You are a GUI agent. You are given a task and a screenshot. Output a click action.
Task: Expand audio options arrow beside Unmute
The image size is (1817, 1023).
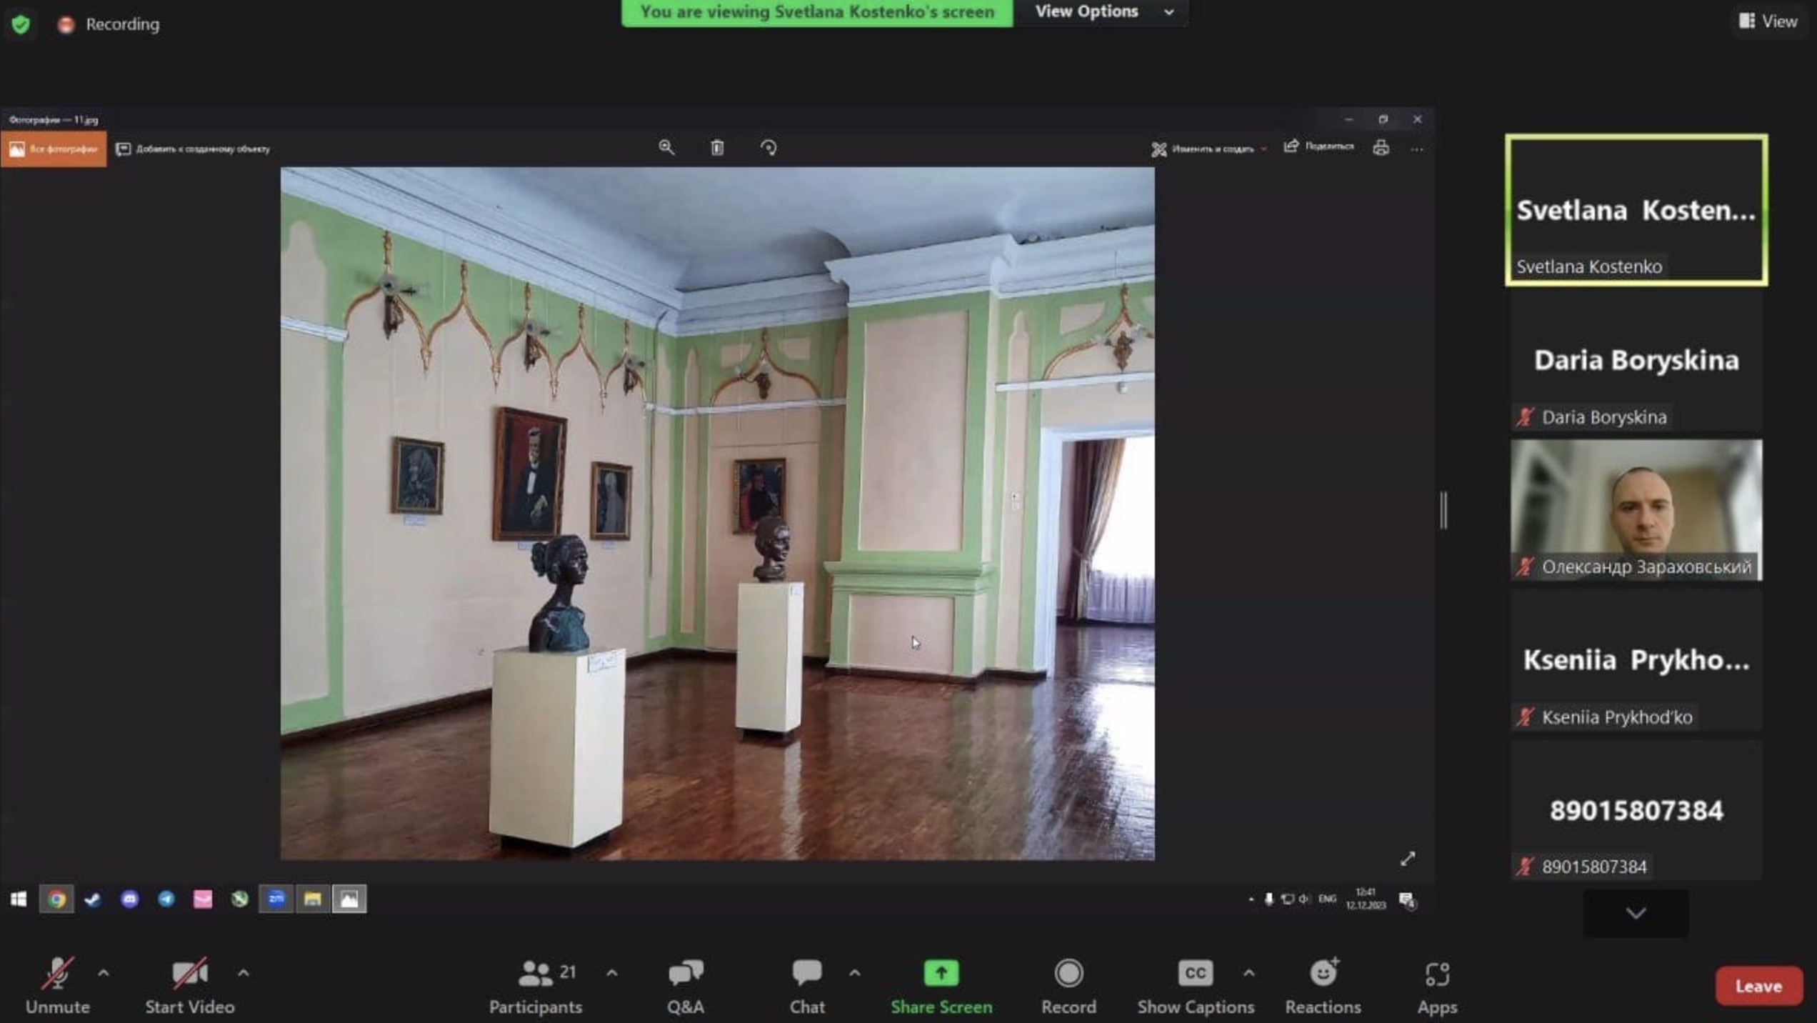pos(104,973)
